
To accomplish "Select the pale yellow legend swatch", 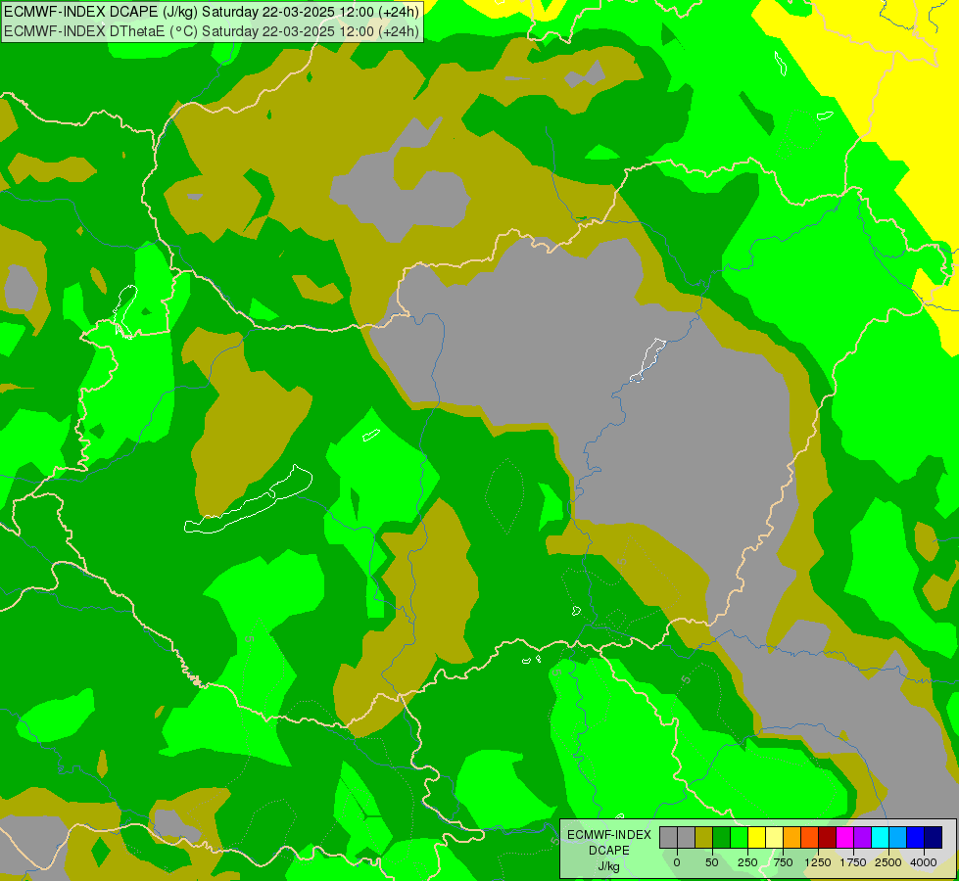I will tap(774, 838).
